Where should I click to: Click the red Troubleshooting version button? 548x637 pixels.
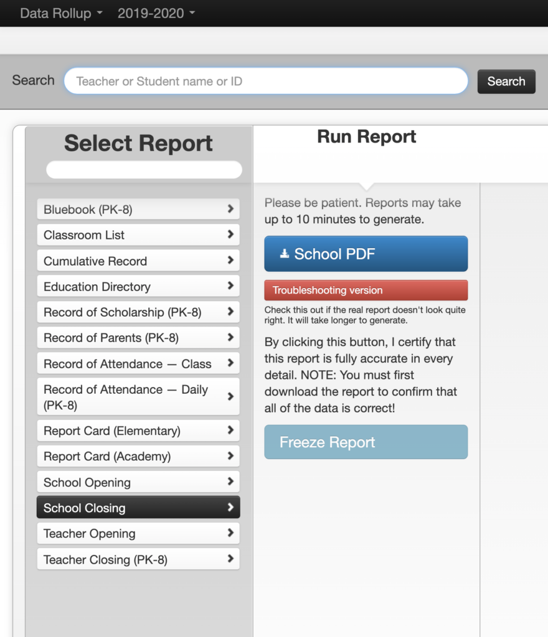[x=366, y=290]
